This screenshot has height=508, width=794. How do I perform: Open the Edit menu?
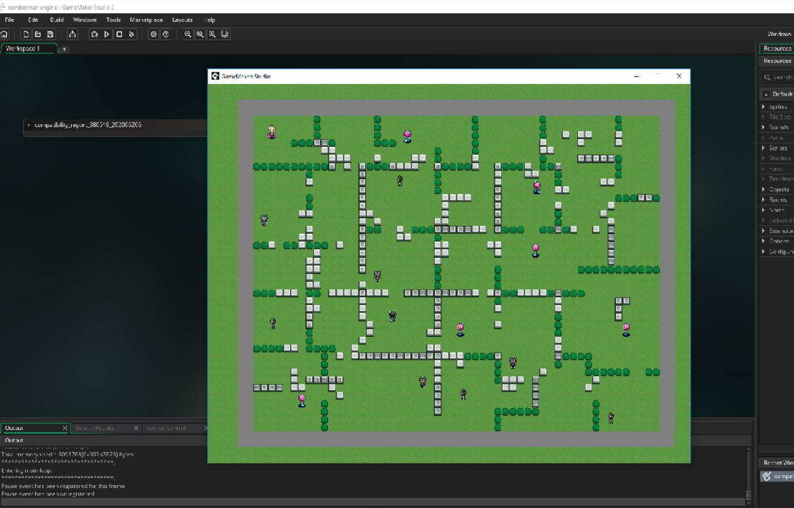[33, 20]
